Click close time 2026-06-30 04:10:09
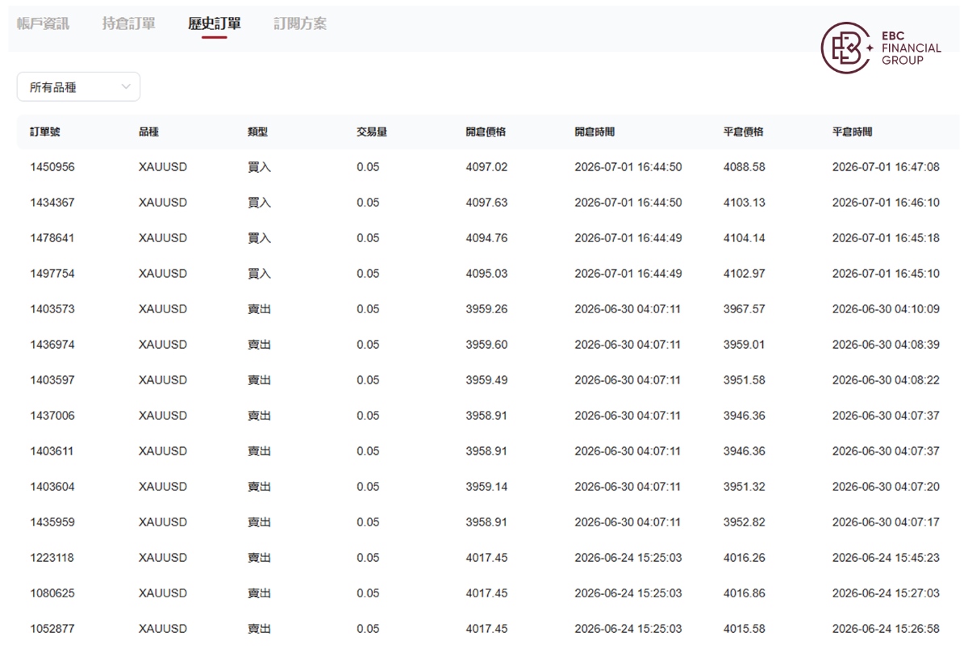 pos(886,309)
